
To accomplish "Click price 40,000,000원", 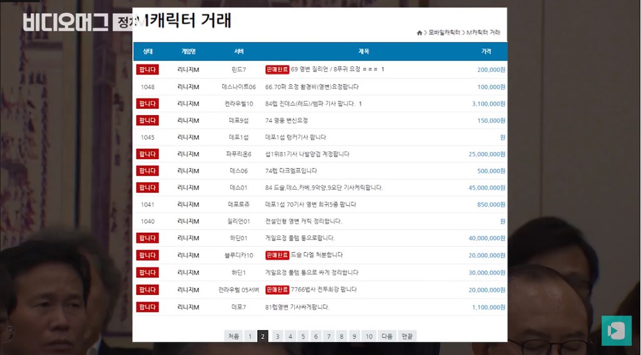I will tap(487, 238).
